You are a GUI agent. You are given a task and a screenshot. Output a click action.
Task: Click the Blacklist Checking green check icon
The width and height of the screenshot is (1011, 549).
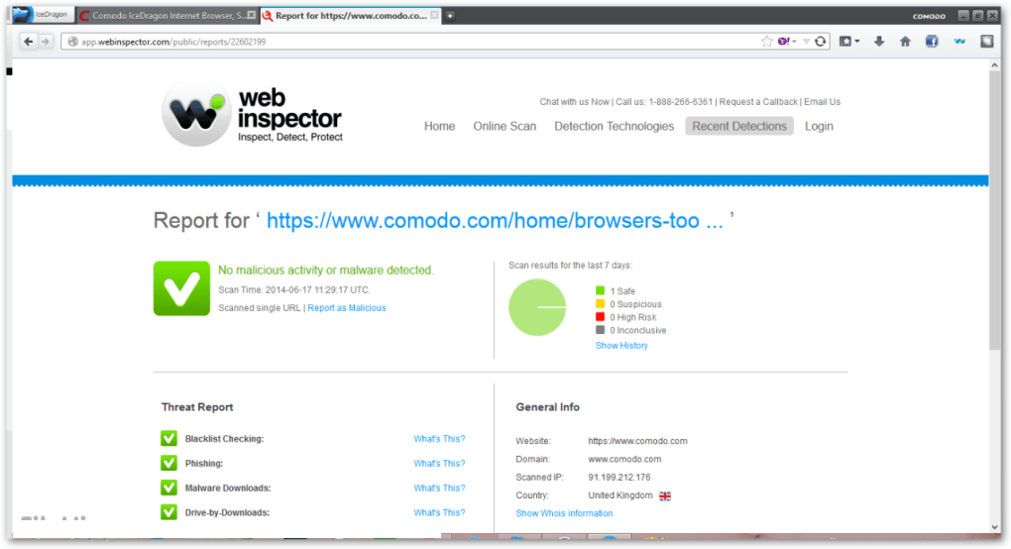pos(168,438)
